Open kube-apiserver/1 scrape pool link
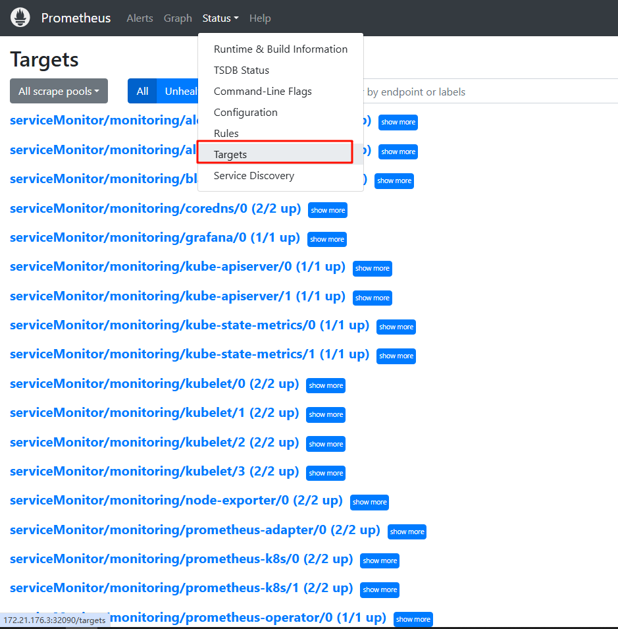 (178, 296)
